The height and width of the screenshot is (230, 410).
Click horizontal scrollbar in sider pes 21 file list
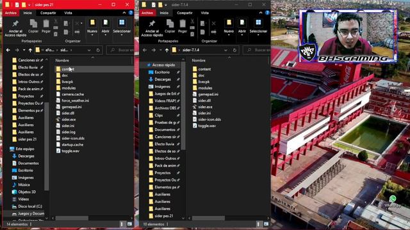coord(72,218)
